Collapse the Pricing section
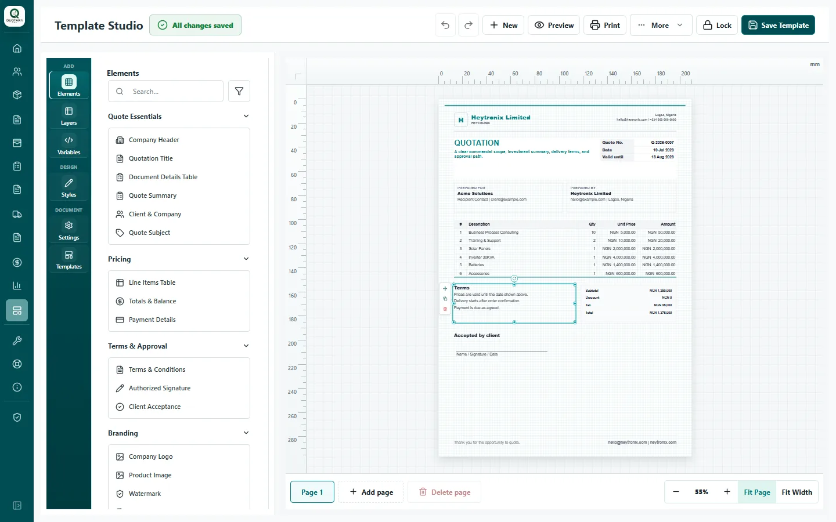Viewport: 836px width, 522px height. (x=246, y=259)
